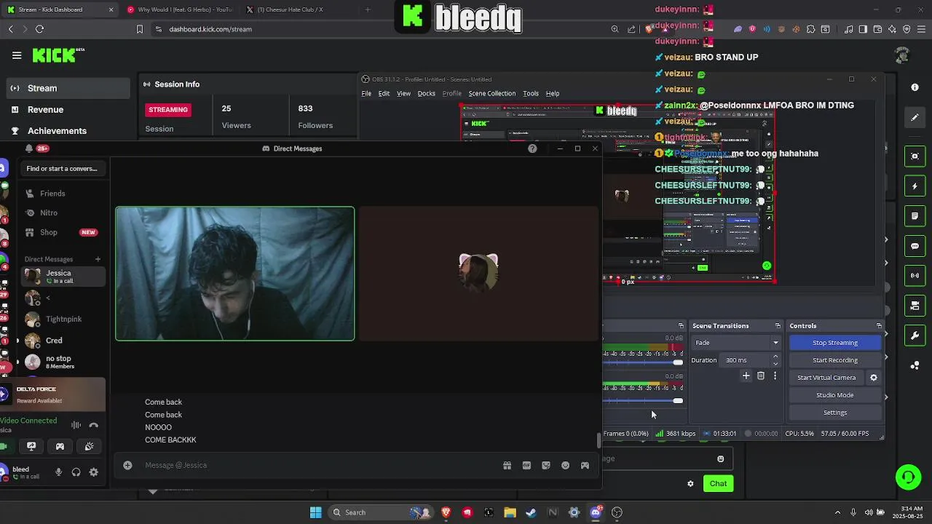Open the Discord gift icon in message bar
Image resolution: width=932 pixels, height=524 pixels.
pos(507,465)
